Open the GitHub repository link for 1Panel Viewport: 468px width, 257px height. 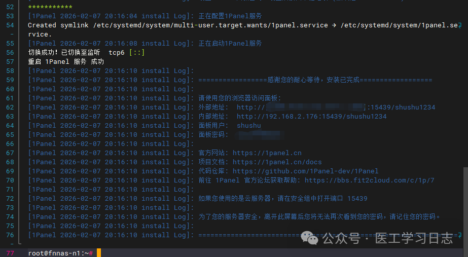coord(306,171)
